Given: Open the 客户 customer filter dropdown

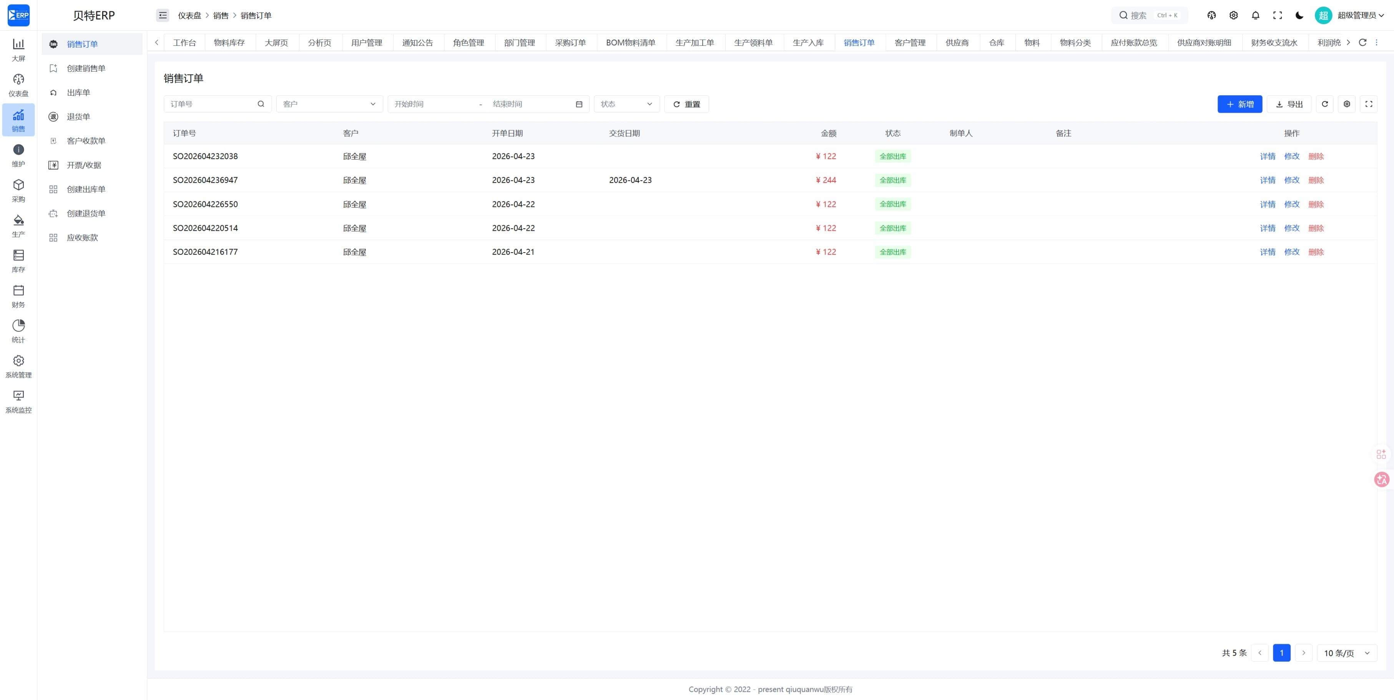Looking at the screenshot, I should [x=329, y=104].
